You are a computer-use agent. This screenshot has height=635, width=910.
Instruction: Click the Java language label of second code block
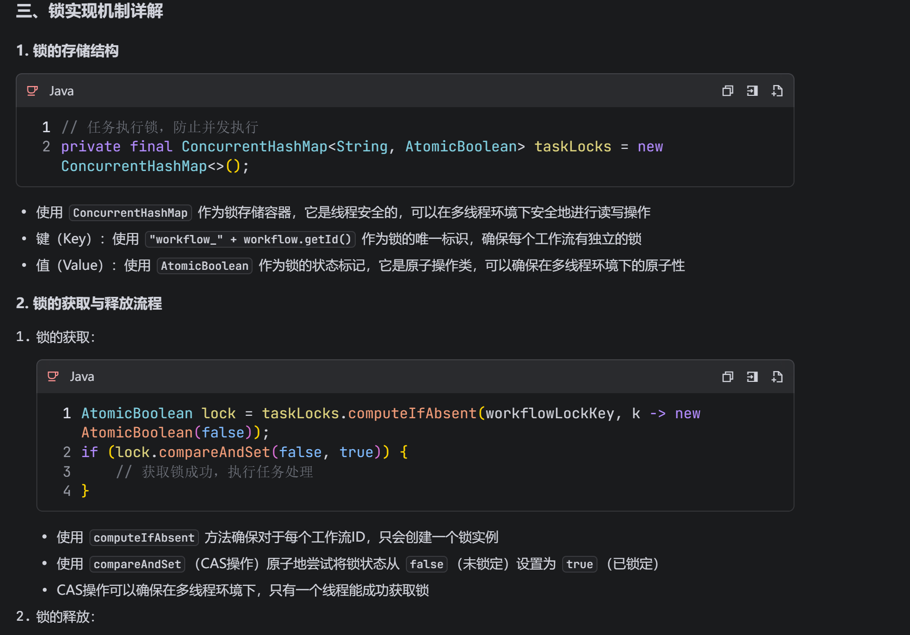tap(82, 377)
